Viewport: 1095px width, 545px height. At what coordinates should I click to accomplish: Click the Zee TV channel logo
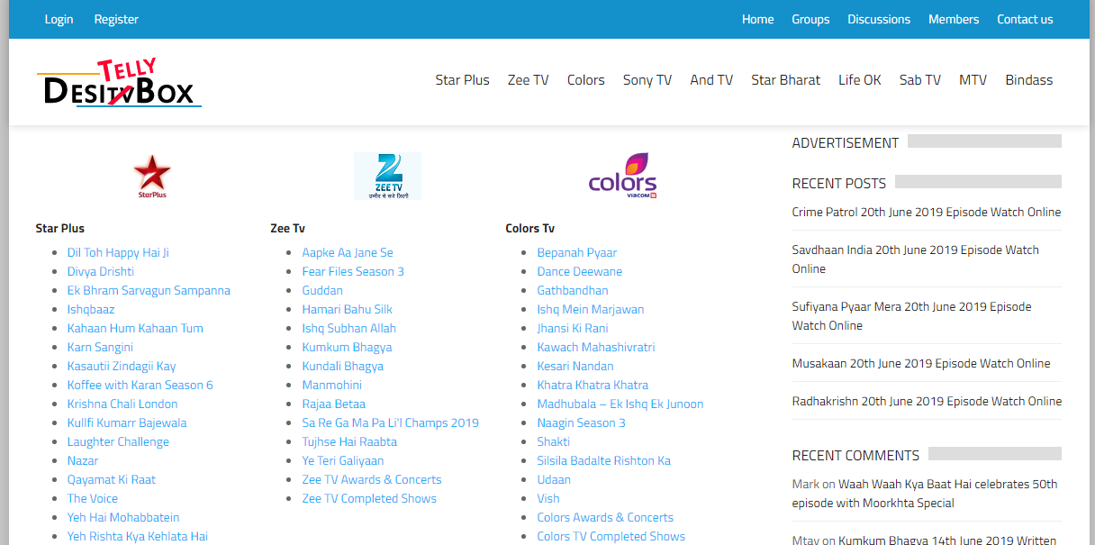387,176
